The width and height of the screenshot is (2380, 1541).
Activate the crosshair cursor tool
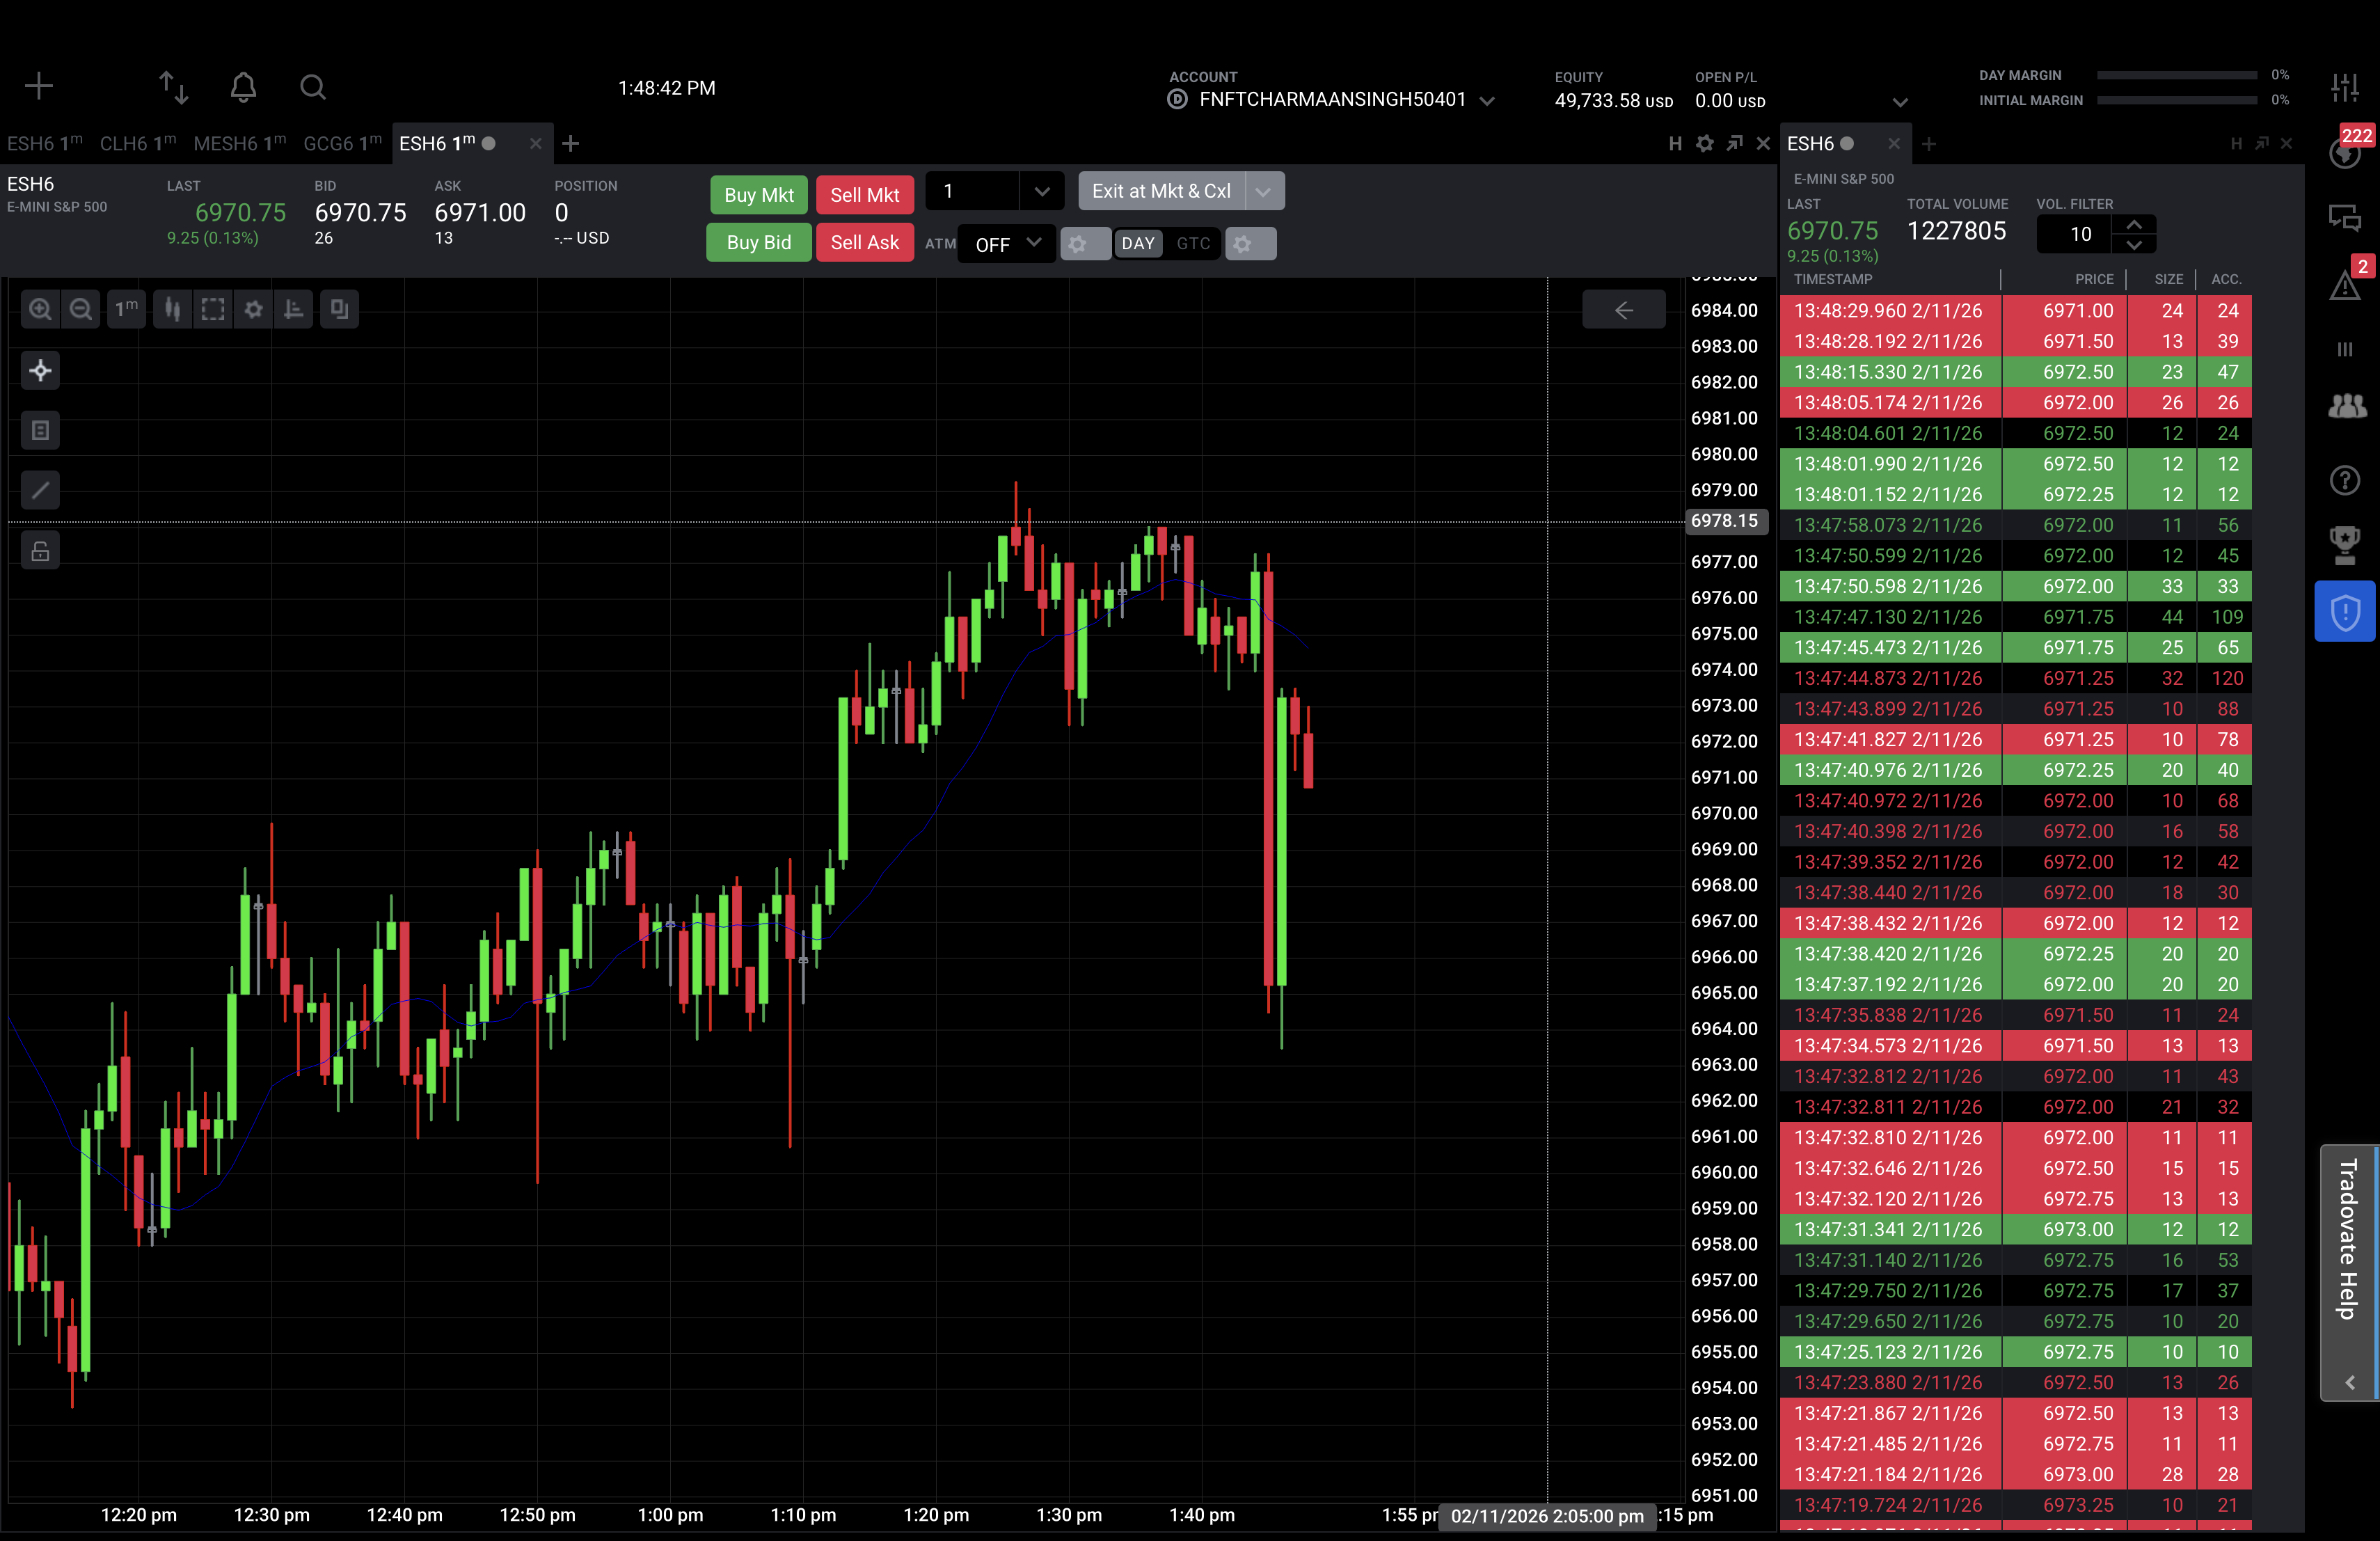[40, 371]
